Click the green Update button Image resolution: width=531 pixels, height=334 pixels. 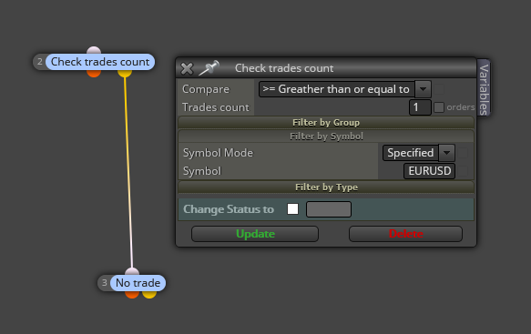(255, 234)
